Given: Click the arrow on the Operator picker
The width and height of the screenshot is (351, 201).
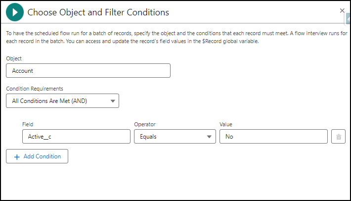Looking at the screenshot, I should click(209, 137).
